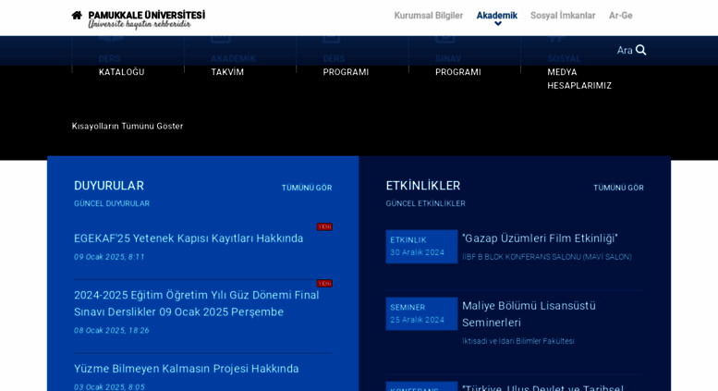
Task: Open Yüzme Bilmeyen Kalmasın Projesi announcement
Action: (x=186, y=369)
